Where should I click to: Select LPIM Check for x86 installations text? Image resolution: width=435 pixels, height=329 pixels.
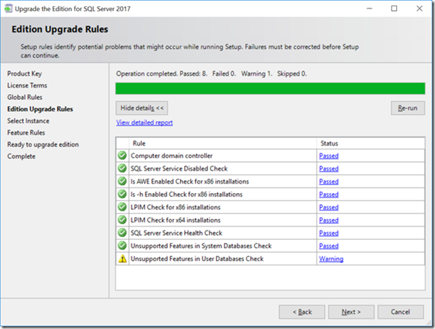(x=175, y=207)
